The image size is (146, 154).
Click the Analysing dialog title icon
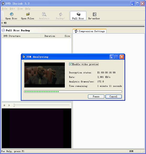[x=24, y=57]
